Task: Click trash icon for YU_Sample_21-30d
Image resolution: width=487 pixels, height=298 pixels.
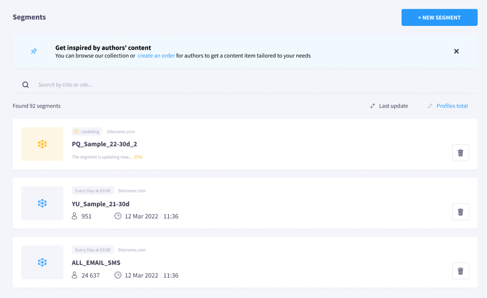Action: tap(461, 212)
